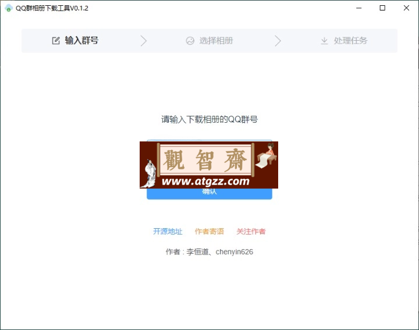This screenshot has width=419, height=330.
Task: Click the album icon beside 选择相册
Action: coord(190,41)
